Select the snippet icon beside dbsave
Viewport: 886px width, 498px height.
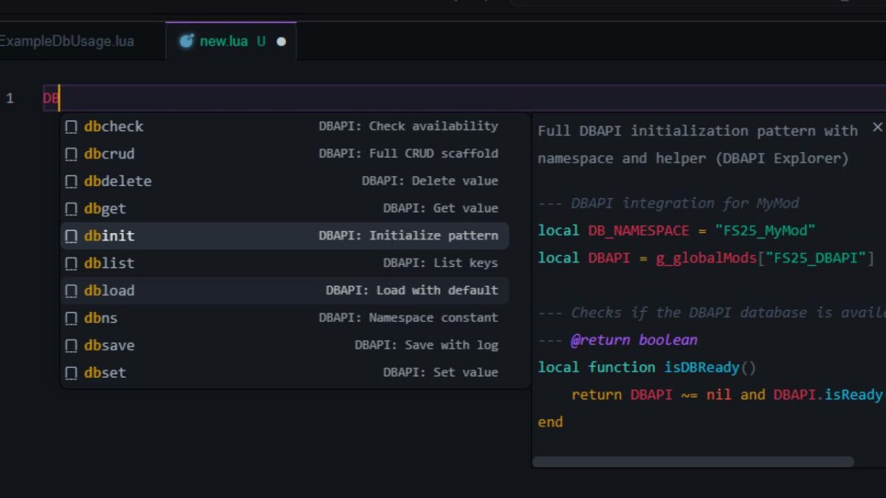pos(71,345)
